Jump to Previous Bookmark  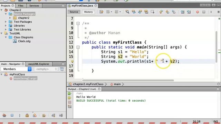[x=161, y=12]
